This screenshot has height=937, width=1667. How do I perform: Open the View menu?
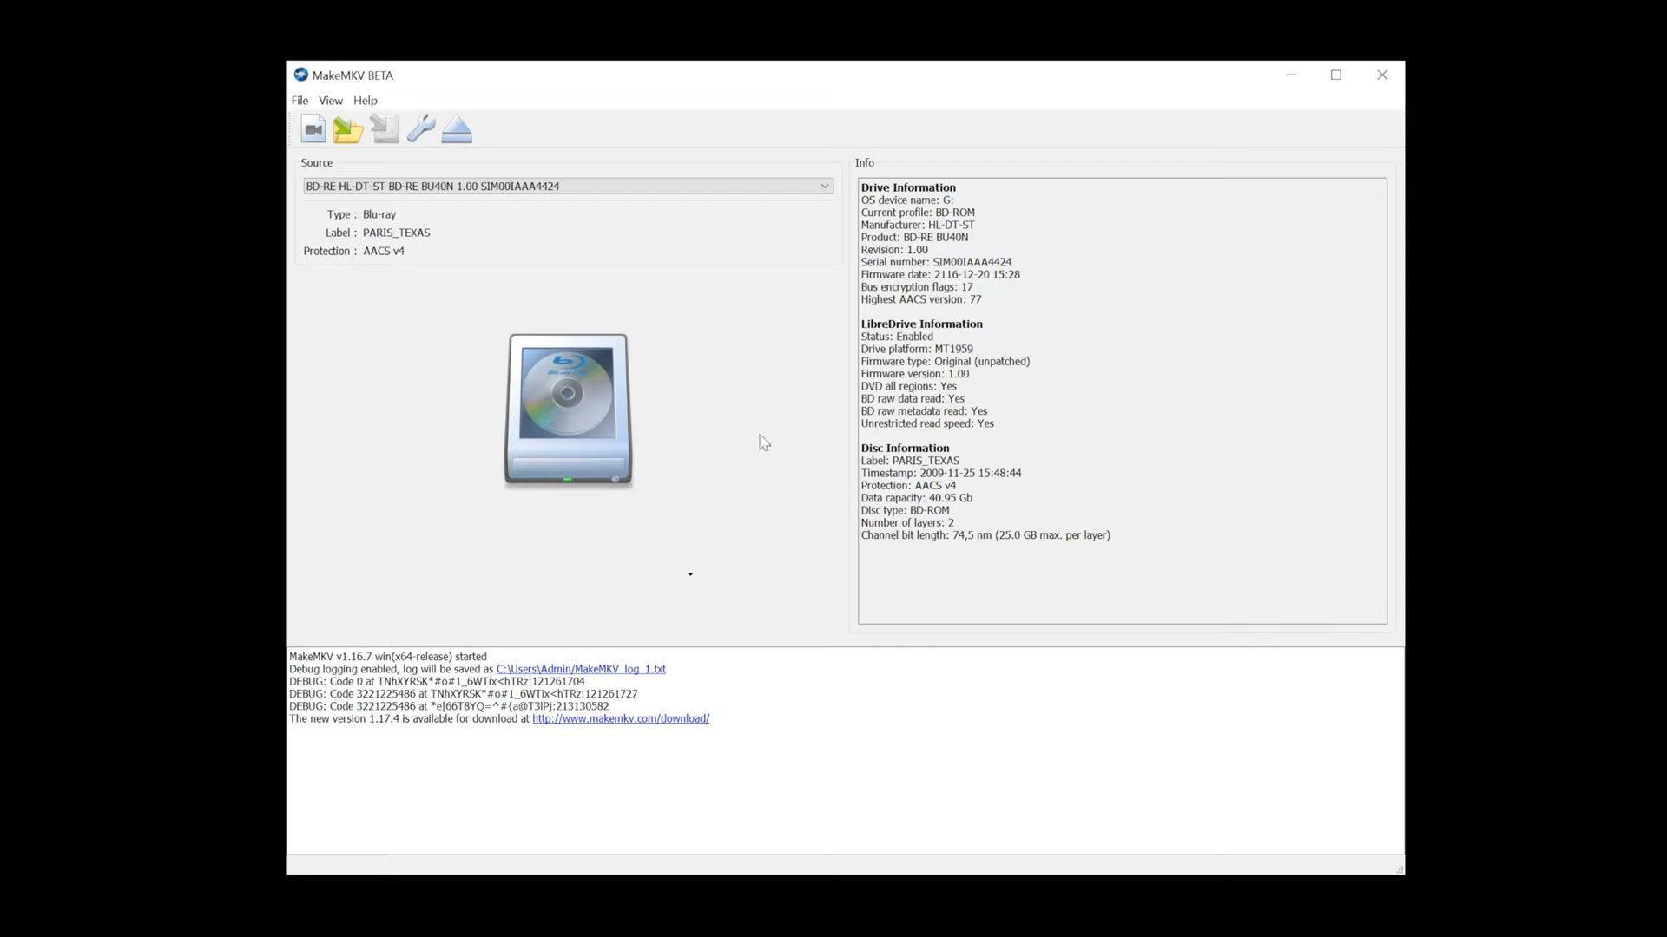tap(331, 101)
